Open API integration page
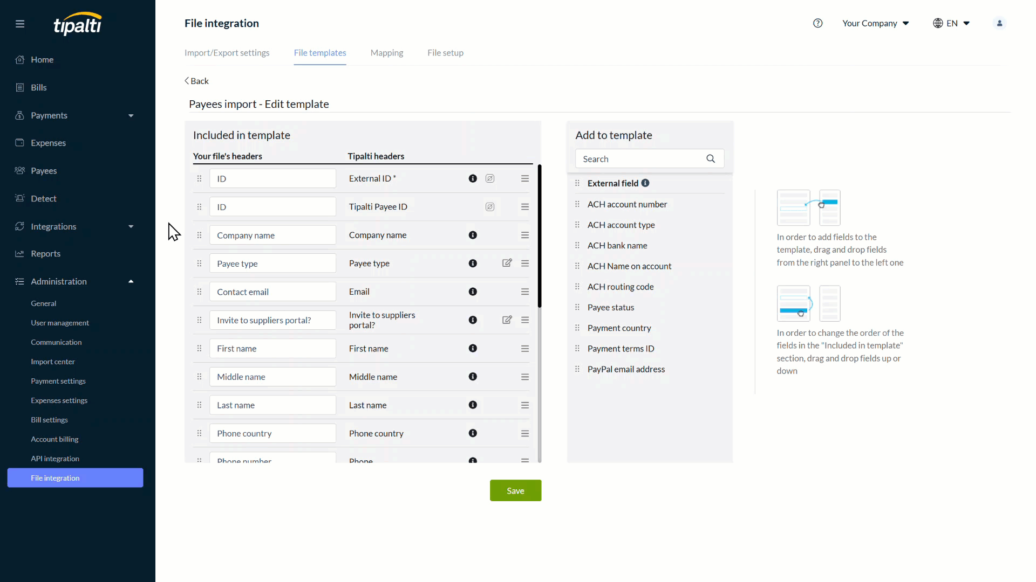Screen dimensions: 1036x582 pyautogui.click(x=55, y=459)
